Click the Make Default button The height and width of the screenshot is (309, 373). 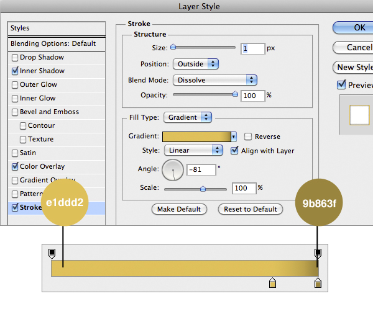179,209
